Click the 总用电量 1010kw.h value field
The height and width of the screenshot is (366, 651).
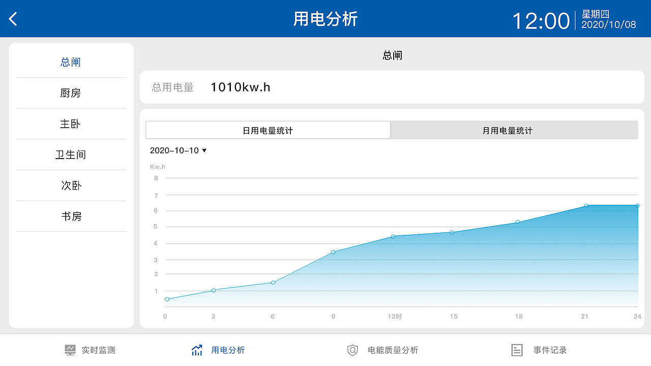click(x=240, y=87)
